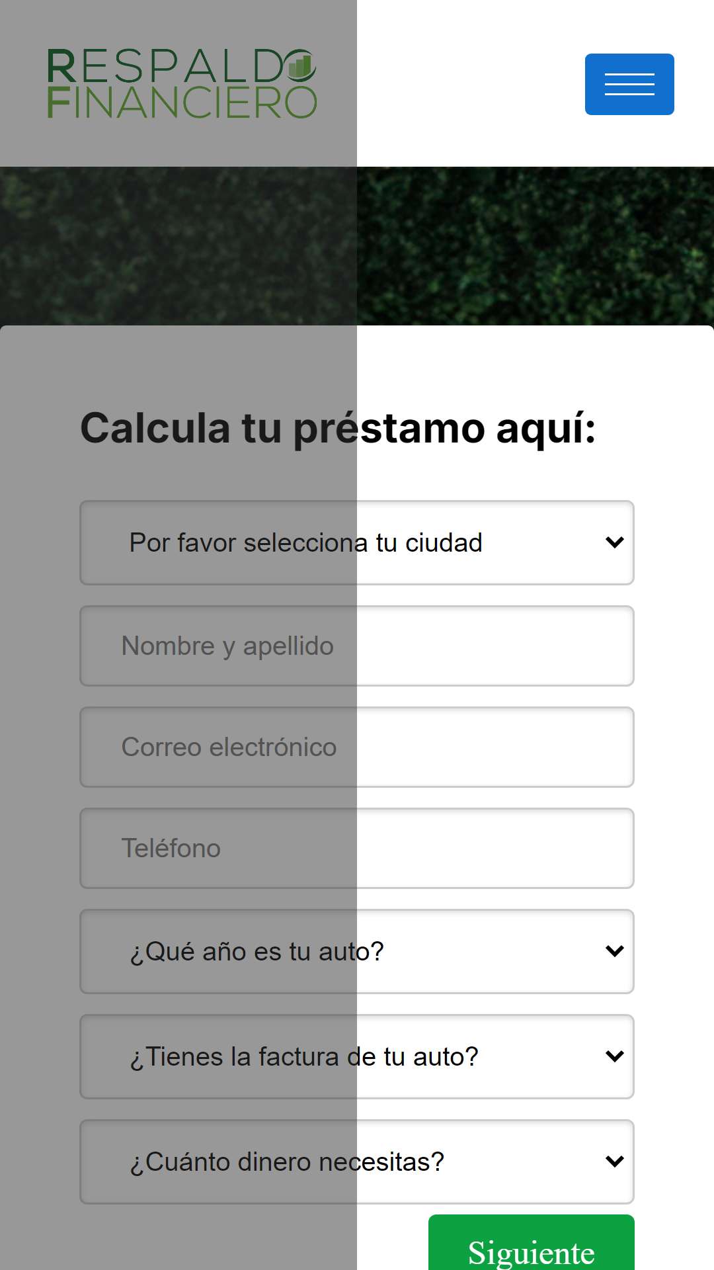714x1270 pixels.
Task: Click the bar chart emblem in the logo
Action: coord(300,65)
